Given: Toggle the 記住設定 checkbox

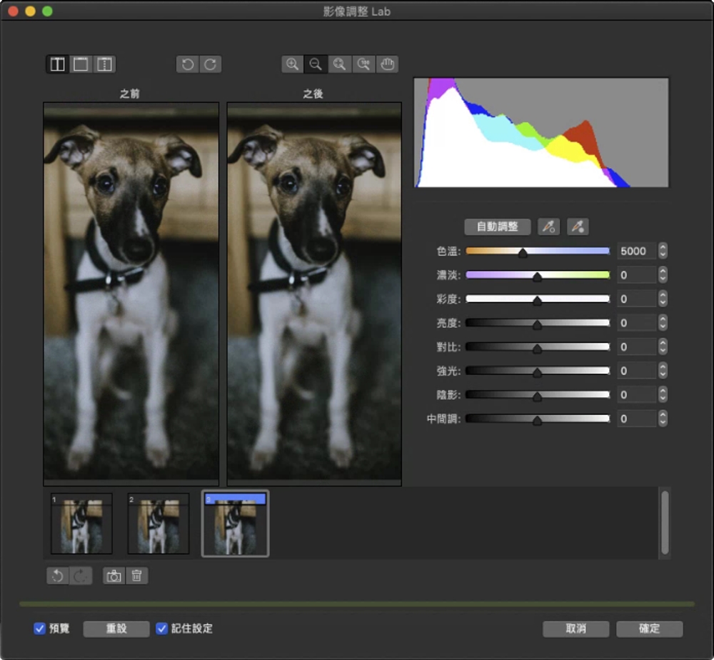Looking at the screenshot, I should coord(162,629).
